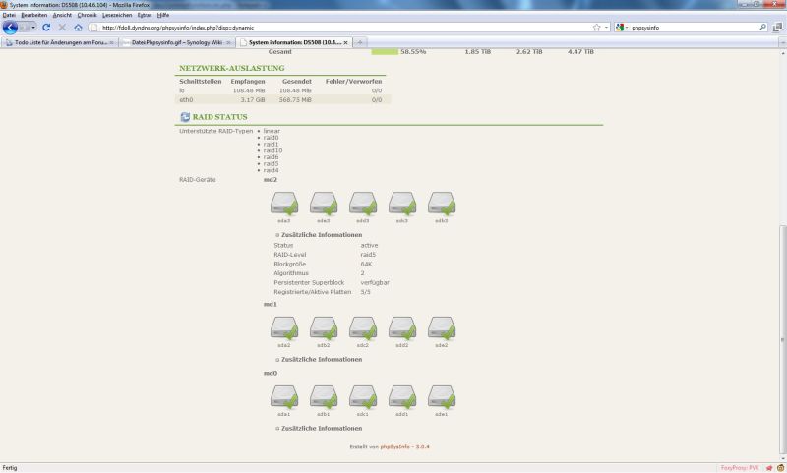Click the magnifier icon in the search box

click(762, 28)
